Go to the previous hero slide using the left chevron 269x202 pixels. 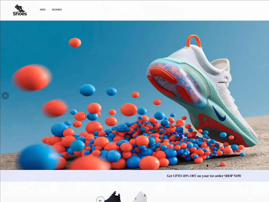coord(5,96)
